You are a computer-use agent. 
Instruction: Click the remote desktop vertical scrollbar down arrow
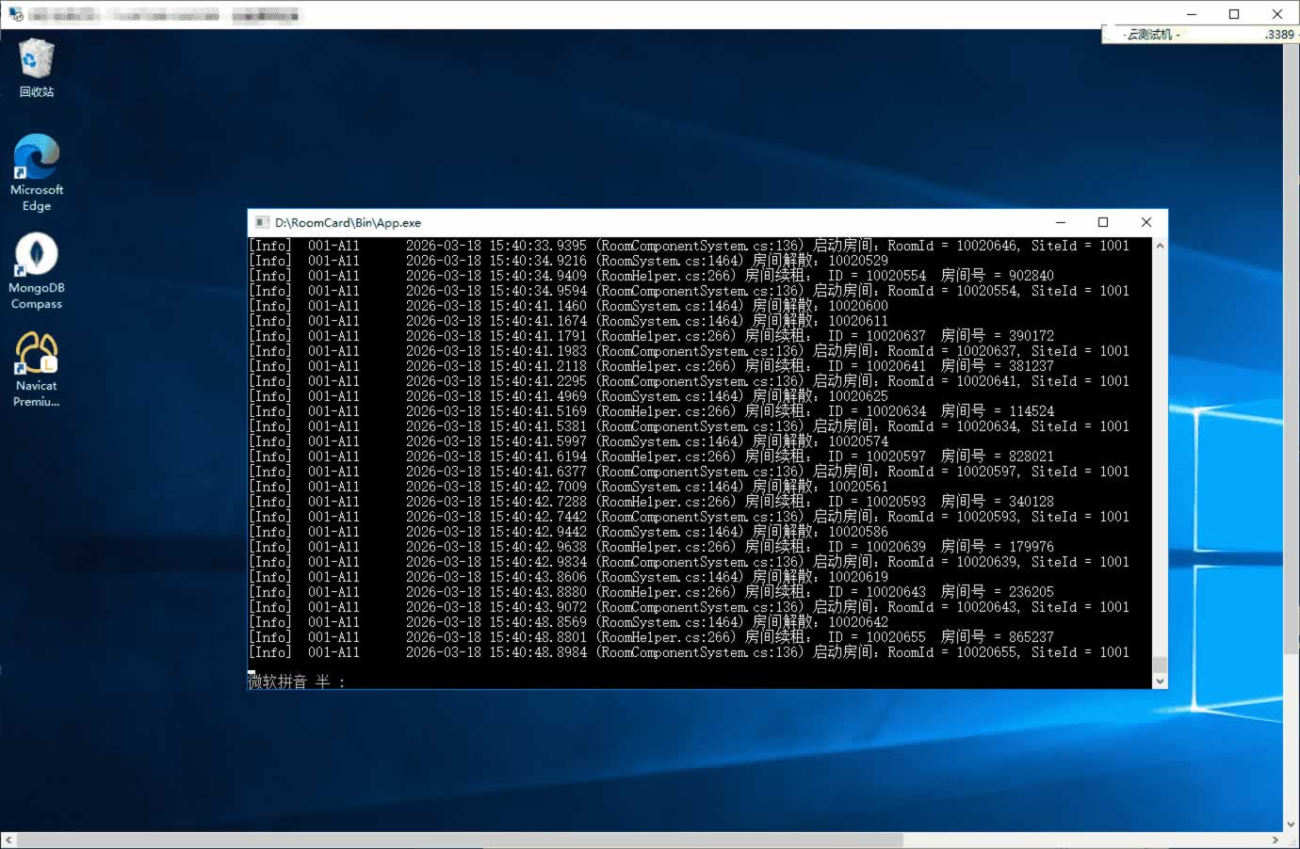[1292, 825]
